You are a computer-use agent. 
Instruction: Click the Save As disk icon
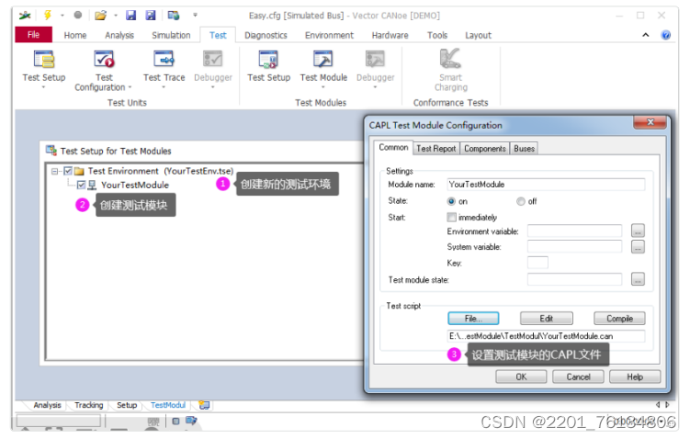pyautogui.click(x=151, y=16)
